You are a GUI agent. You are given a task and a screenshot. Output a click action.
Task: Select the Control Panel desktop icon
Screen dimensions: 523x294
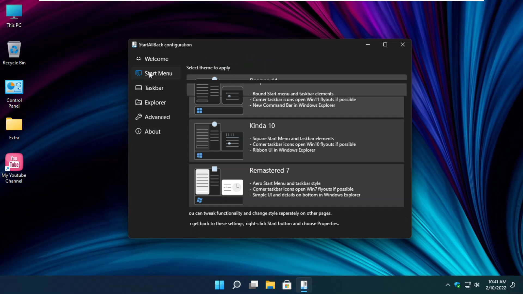point(14,94)
